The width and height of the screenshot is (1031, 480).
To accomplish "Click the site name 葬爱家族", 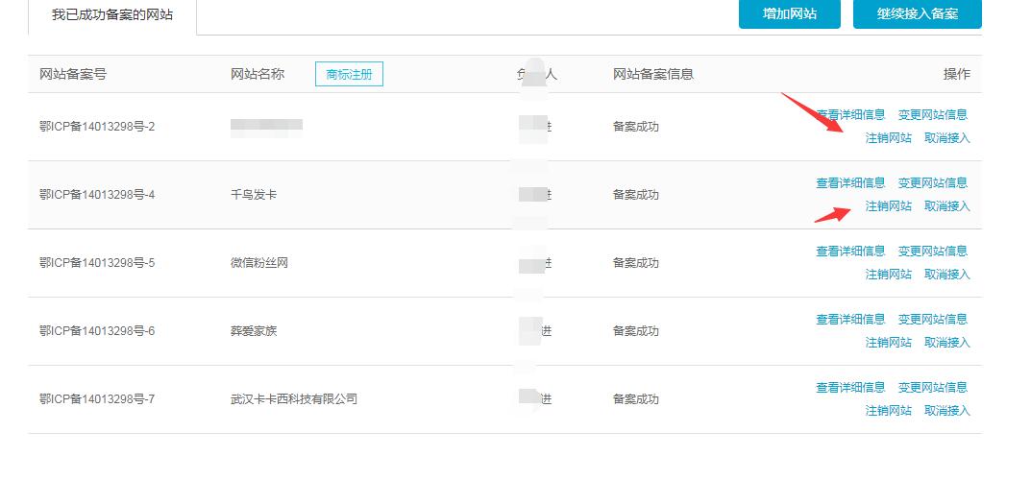I will 254,331.
